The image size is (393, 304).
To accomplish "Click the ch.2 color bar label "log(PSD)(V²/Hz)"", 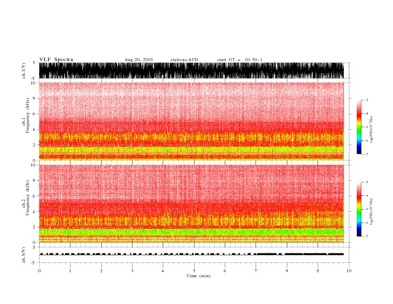I will click(372, 211).
